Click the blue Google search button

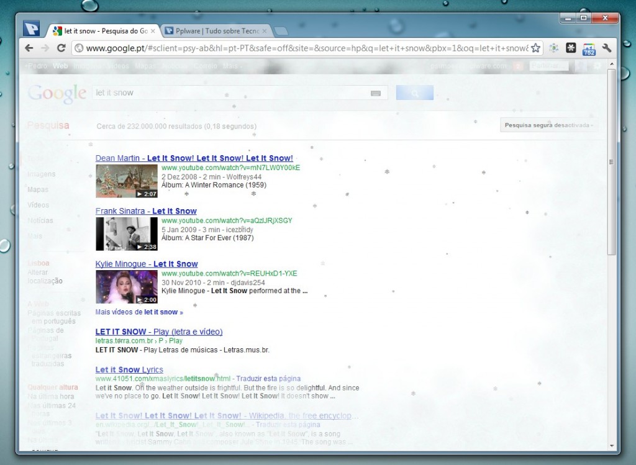tap(414, 93)
